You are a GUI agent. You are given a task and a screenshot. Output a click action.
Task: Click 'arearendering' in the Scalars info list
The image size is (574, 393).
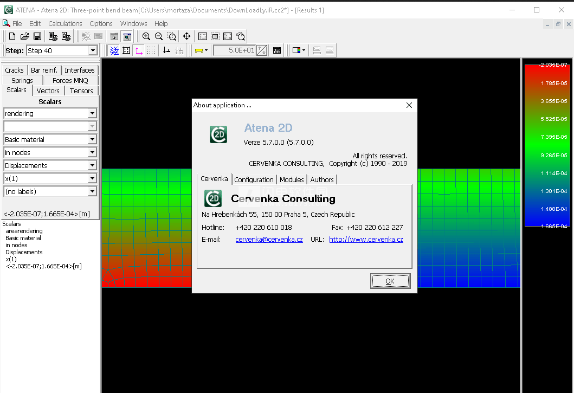click(x=24, y=231)
